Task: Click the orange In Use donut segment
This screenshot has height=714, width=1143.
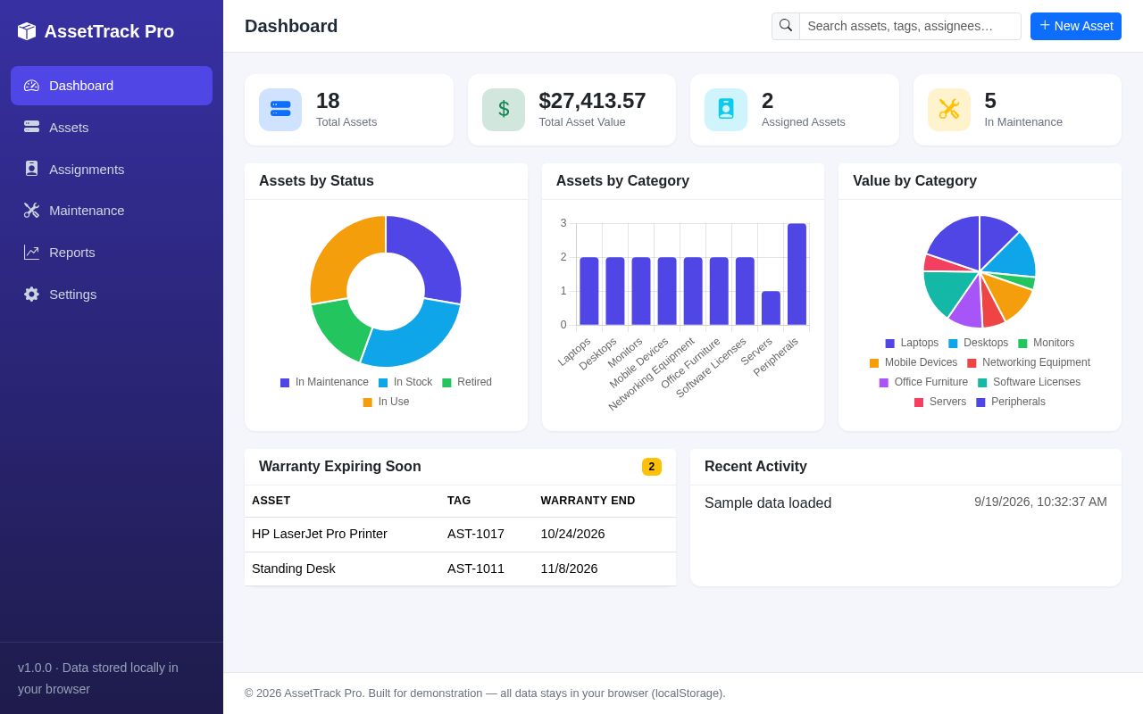Action: [x=341, y=254]
